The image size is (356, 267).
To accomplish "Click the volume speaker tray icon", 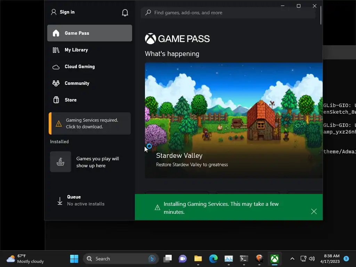I will (312, 259).
